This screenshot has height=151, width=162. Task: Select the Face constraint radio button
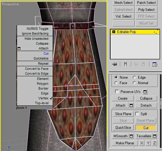[116, 83]
